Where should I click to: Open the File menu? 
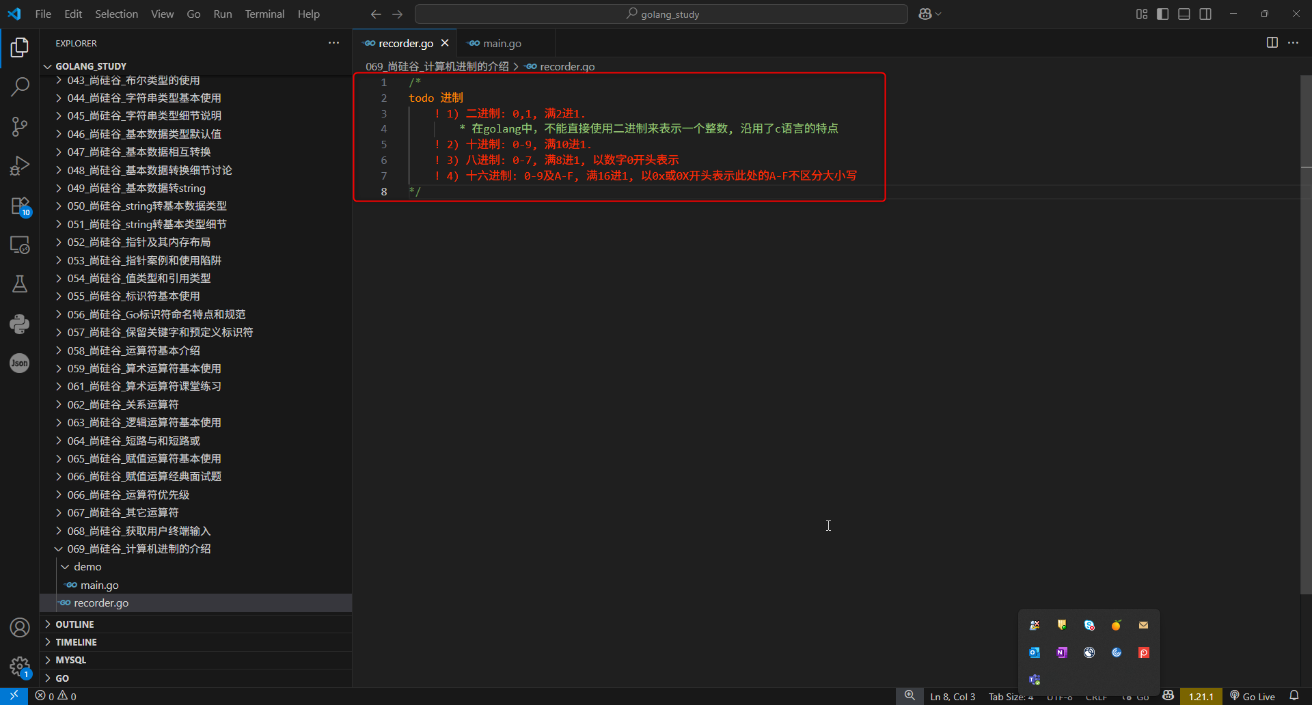[43, 14]
